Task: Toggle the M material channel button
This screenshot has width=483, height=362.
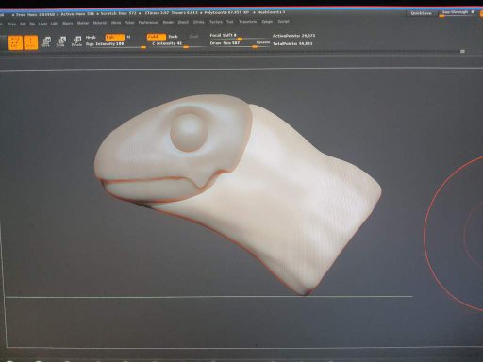Action: pyautogui.click(x=128, y=37)
